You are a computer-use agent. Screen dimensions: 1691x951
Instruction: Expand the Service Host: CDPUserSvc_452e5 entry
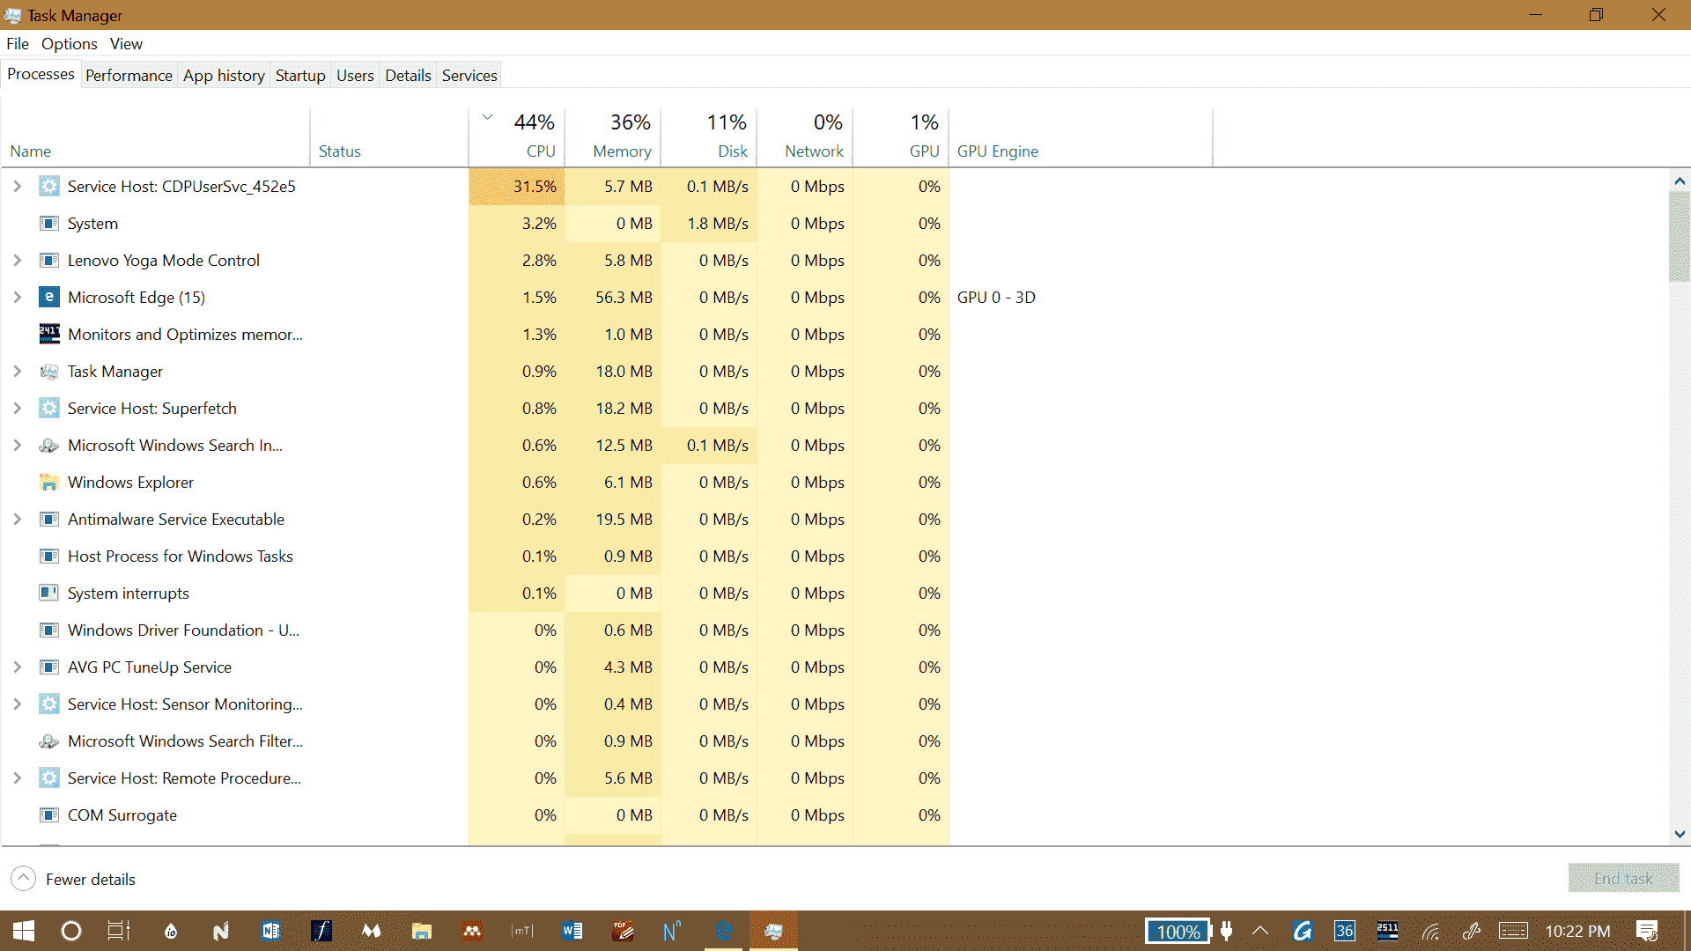pyautogui.click(x=17, y=186)
